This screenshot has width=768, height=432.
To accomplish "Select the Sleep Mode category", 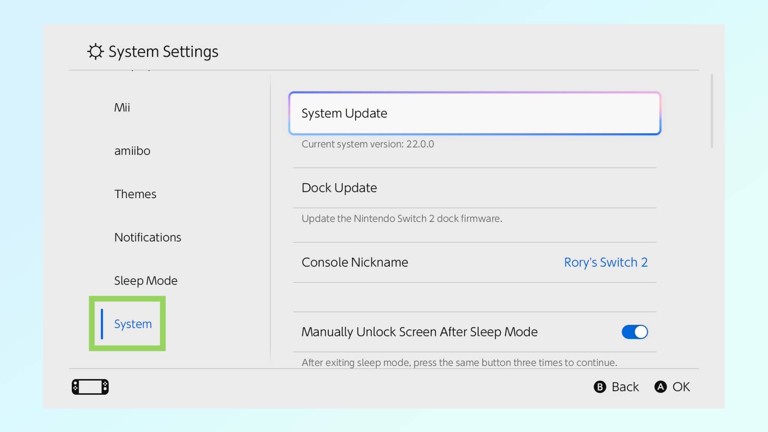I will (x=146, y=280).
